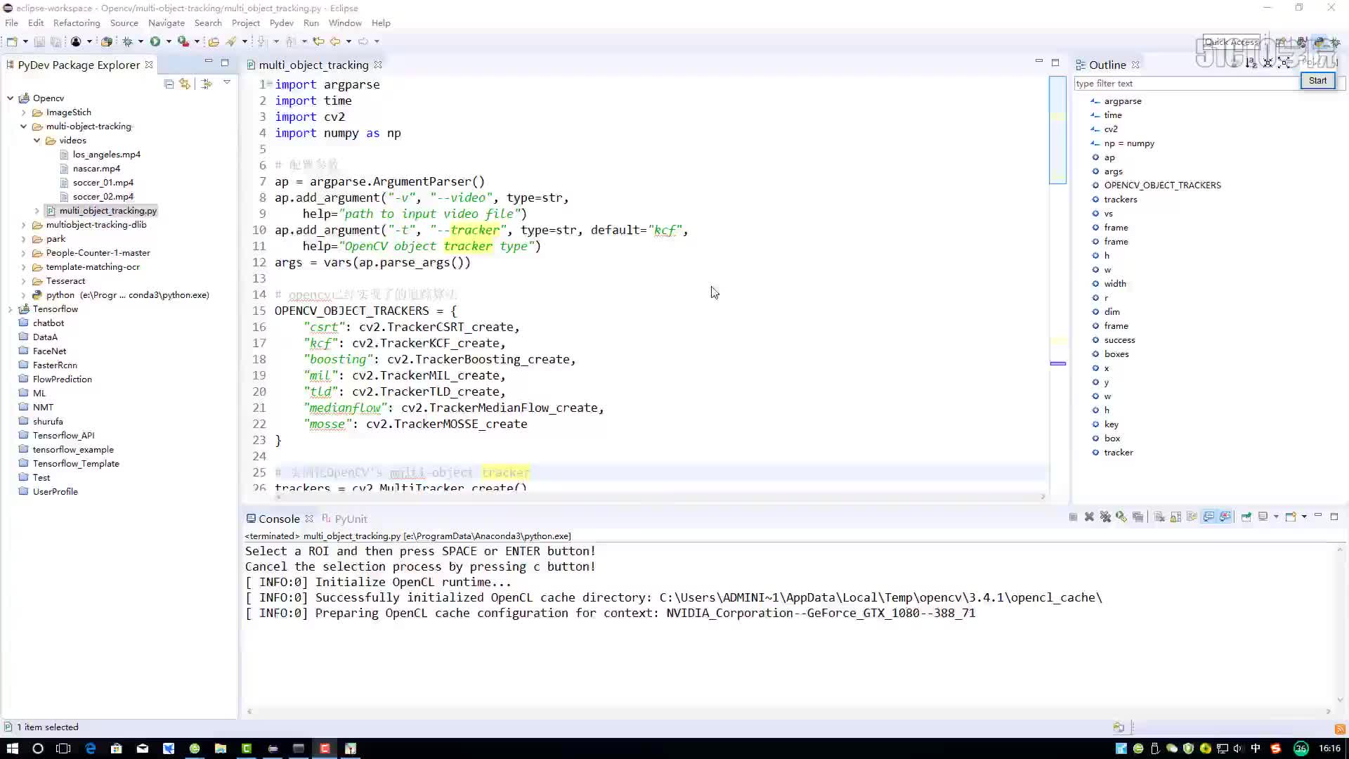Click the Start button
This screenshot has height=759, width=1349.
click(1317, 80)
